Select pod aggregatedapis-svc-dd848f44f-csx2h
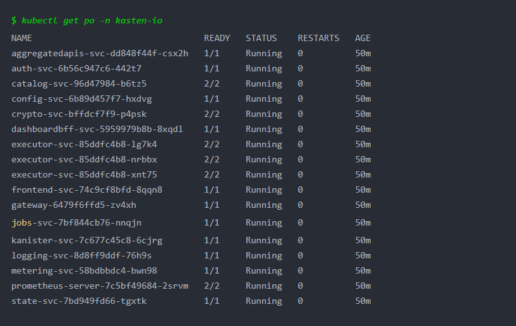Image resolution: width=516 pixels, height=326 pixels. pos(100,53)
